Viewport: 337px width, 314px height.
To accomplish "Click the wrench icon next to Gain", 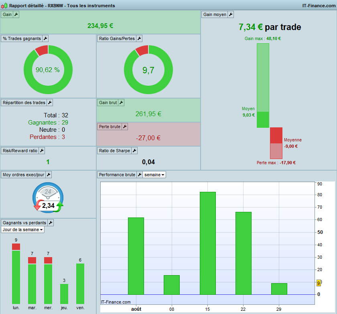I will click(16, 14).
